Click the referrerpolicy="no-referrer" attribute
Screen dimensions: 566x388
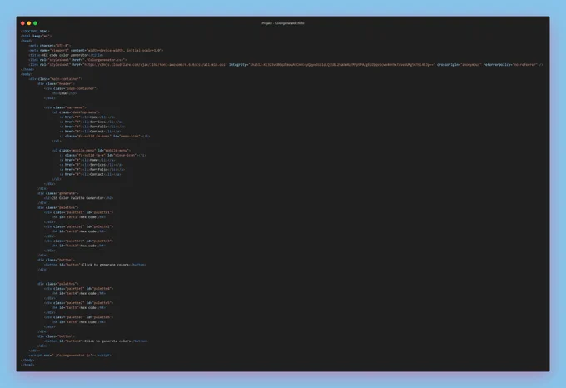(510, 65)
